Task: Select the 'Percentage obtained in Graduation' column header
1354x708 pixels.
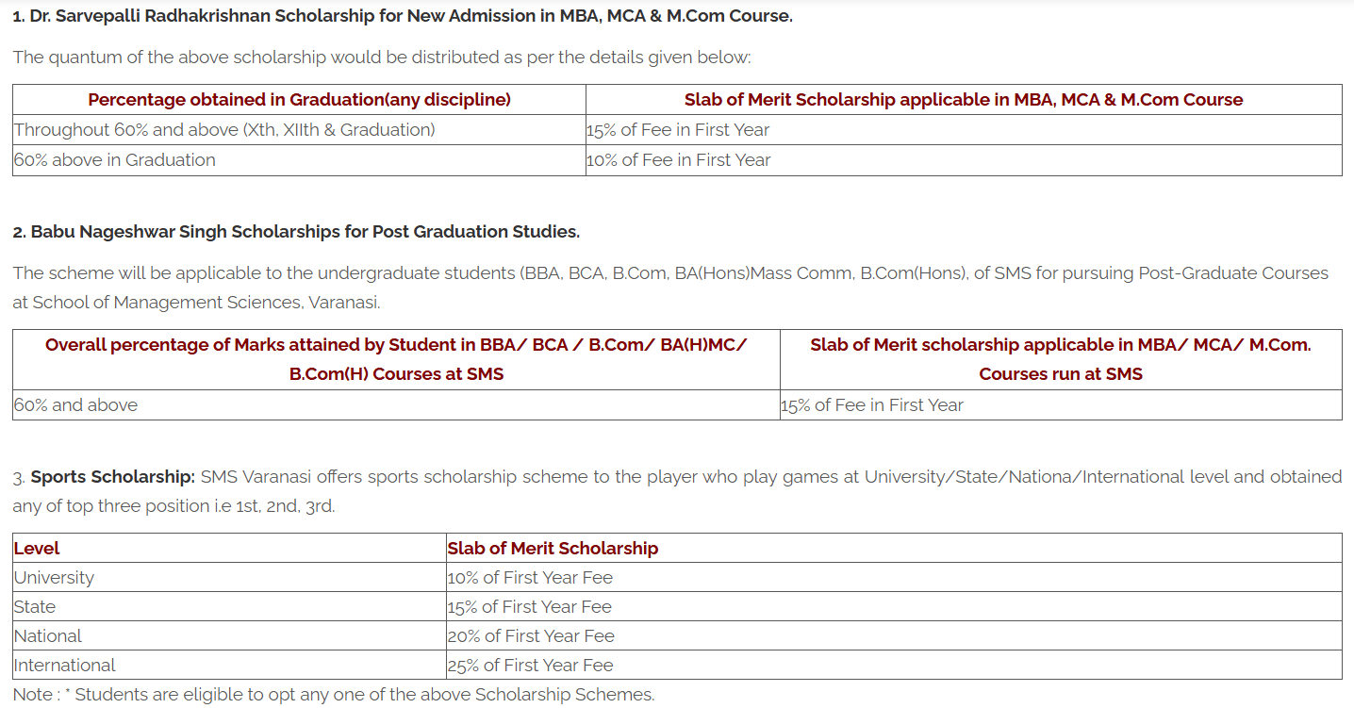Action: [299, 99]
